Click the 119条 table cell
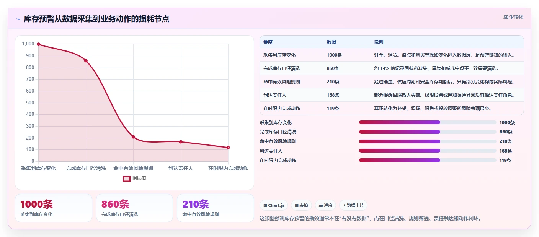The height and width of the screenshot is (237, 539). [x=333, y=109]
